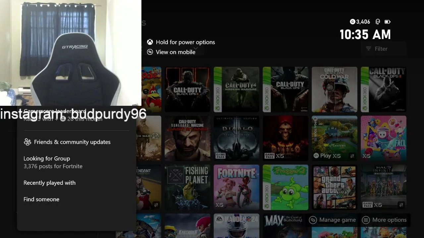Screen dimensions: 424x238
Task: Open the Grand Theft Auto V tile
Action: coord(335,187)
